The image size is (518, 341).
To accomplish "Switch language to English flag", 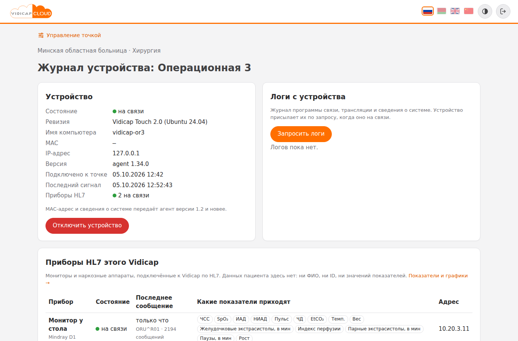I will tap(455, 11).
